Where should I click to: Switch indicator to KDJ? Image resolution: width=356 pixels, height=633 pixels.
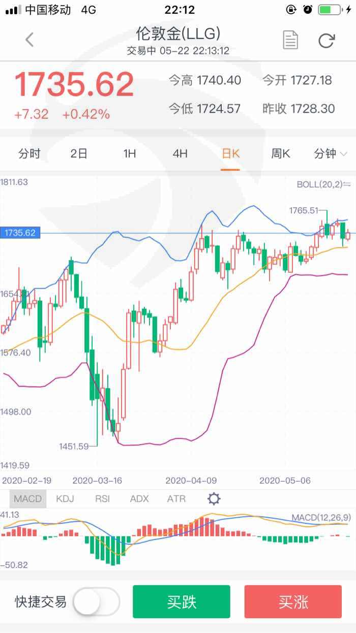pyautogui.click(x=65, y=499)
